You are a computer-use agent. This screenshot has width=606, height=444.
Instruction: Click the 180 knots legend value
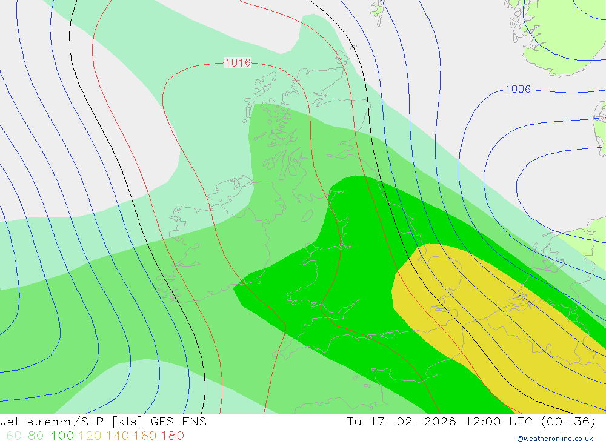tap(172, 436)
